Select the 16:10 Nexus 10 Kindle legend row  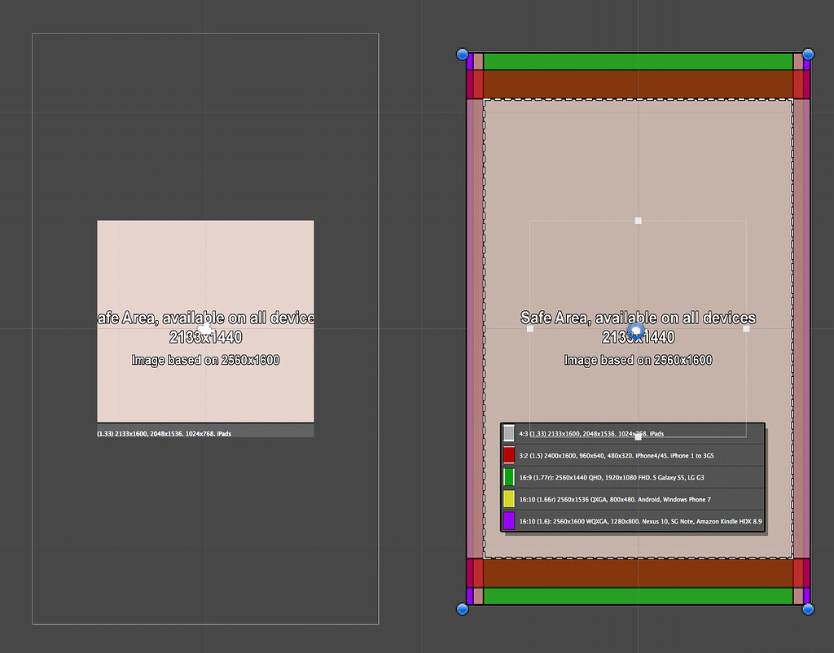tap(635, 521)
